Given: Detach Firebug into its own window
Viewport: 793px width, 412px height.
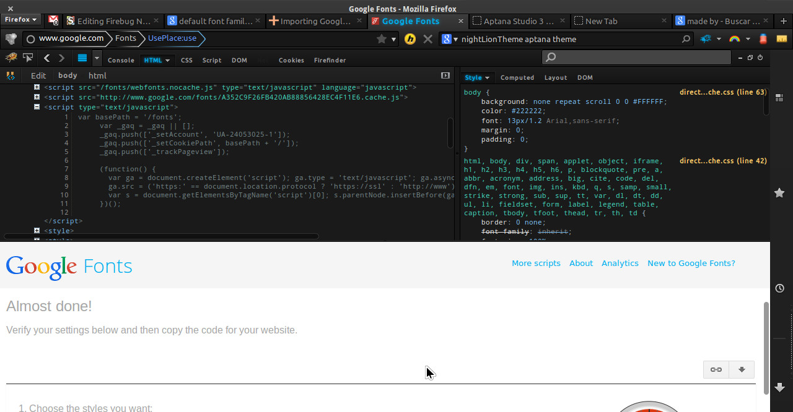Looking at the screenshot, I should [750, 58].
